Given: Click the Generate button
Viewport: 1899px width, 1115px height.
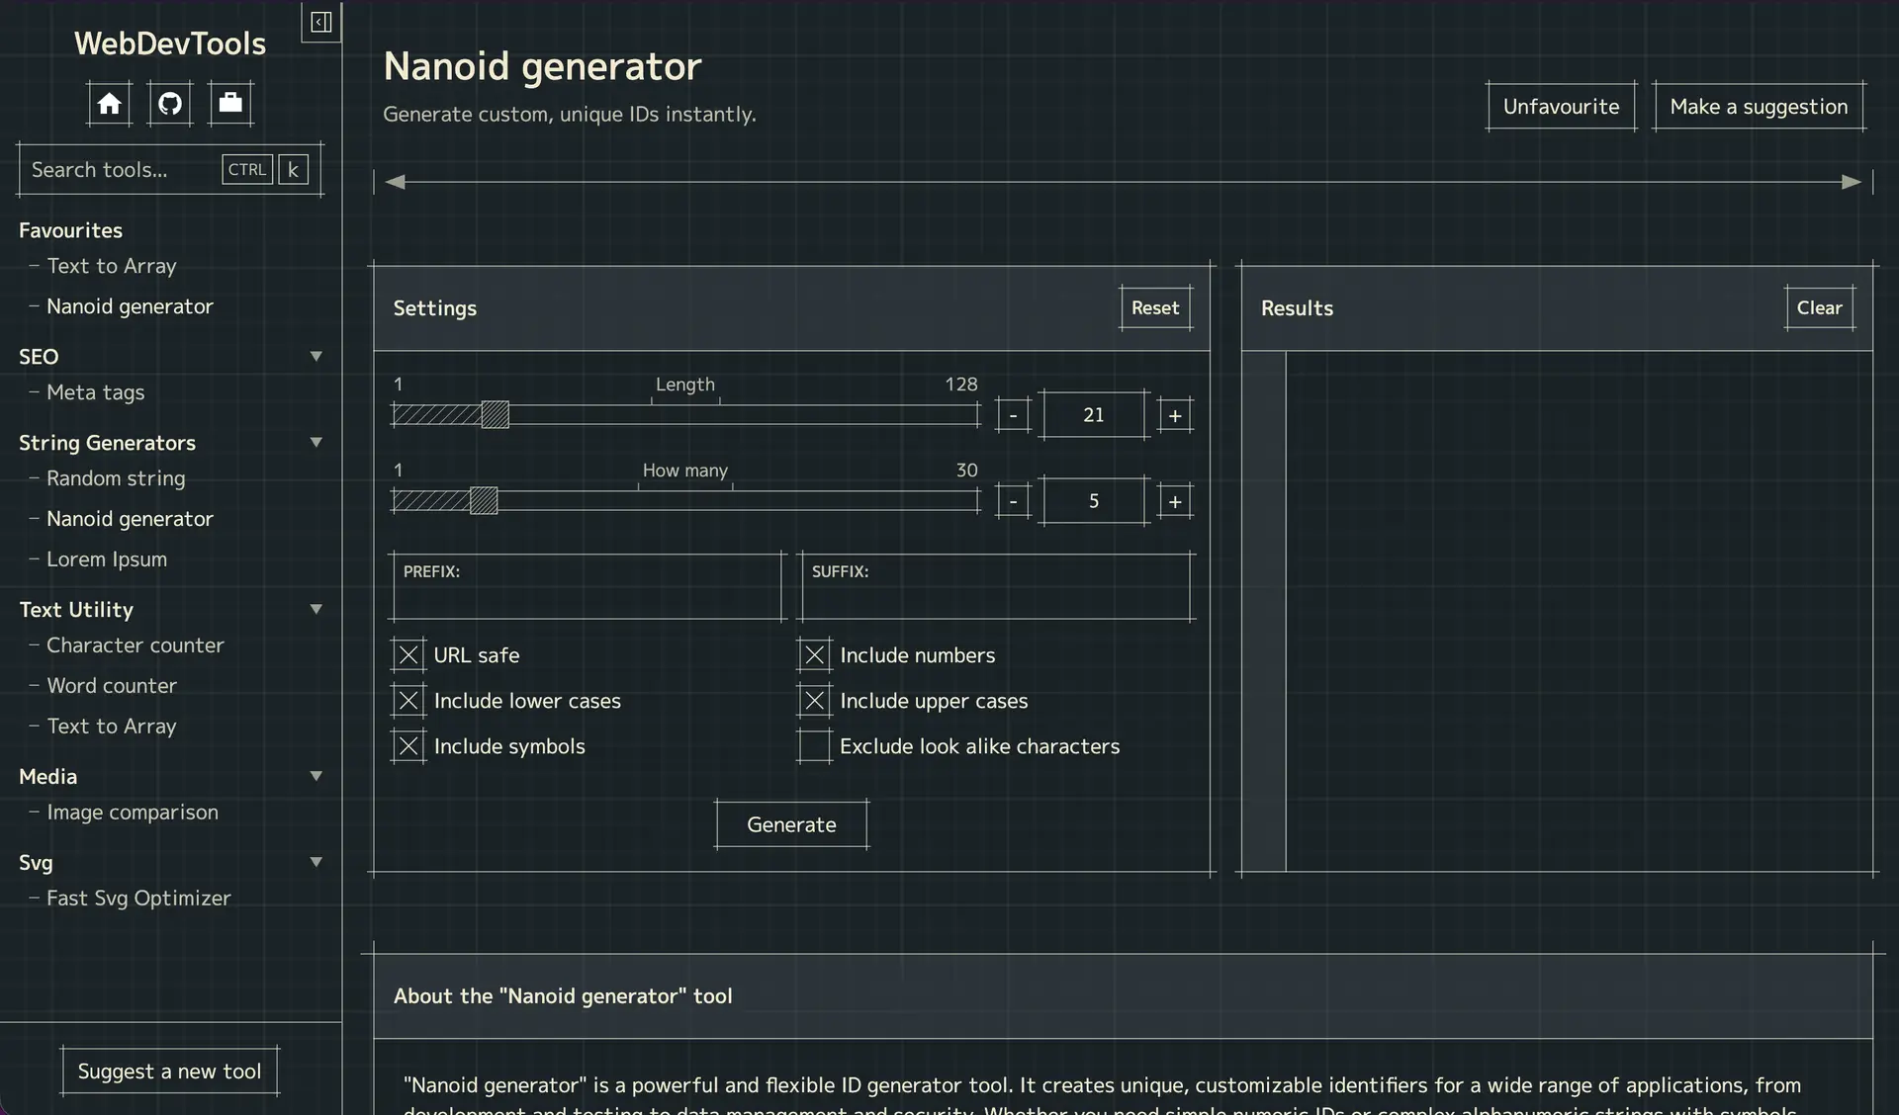Looking at the screenshot, I should coord(790,824).
